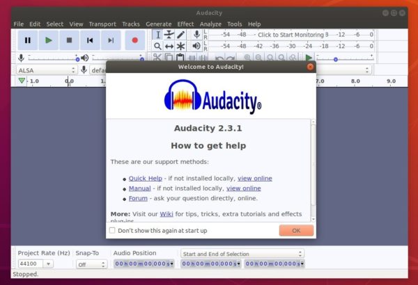Screen dimensions: 418x285
Task: Open the Analyze menu
Action: (x=210, y=24)
